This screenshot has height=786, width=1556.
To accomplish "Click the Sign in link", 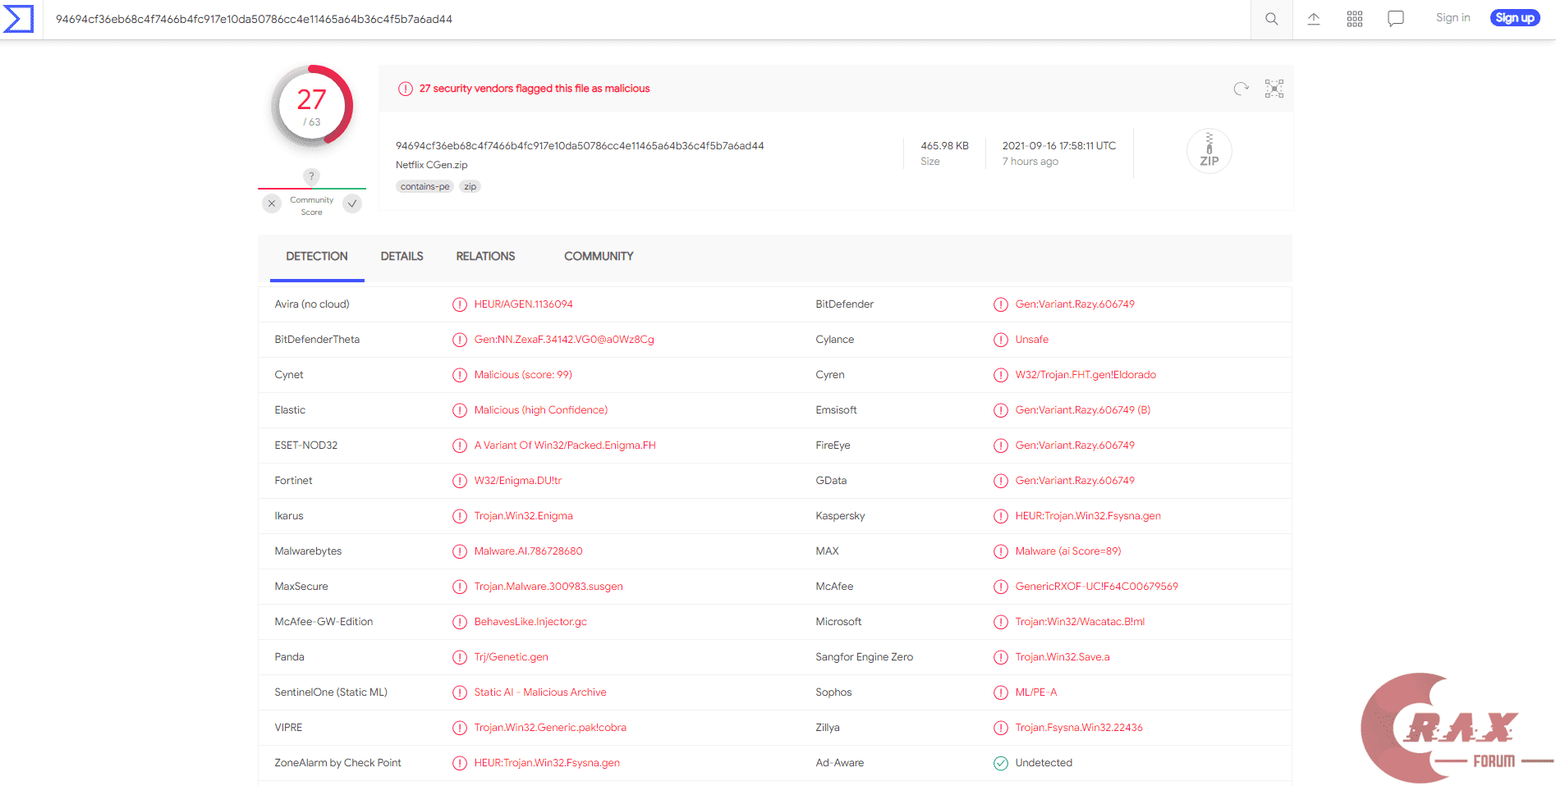I will 1453,18.
